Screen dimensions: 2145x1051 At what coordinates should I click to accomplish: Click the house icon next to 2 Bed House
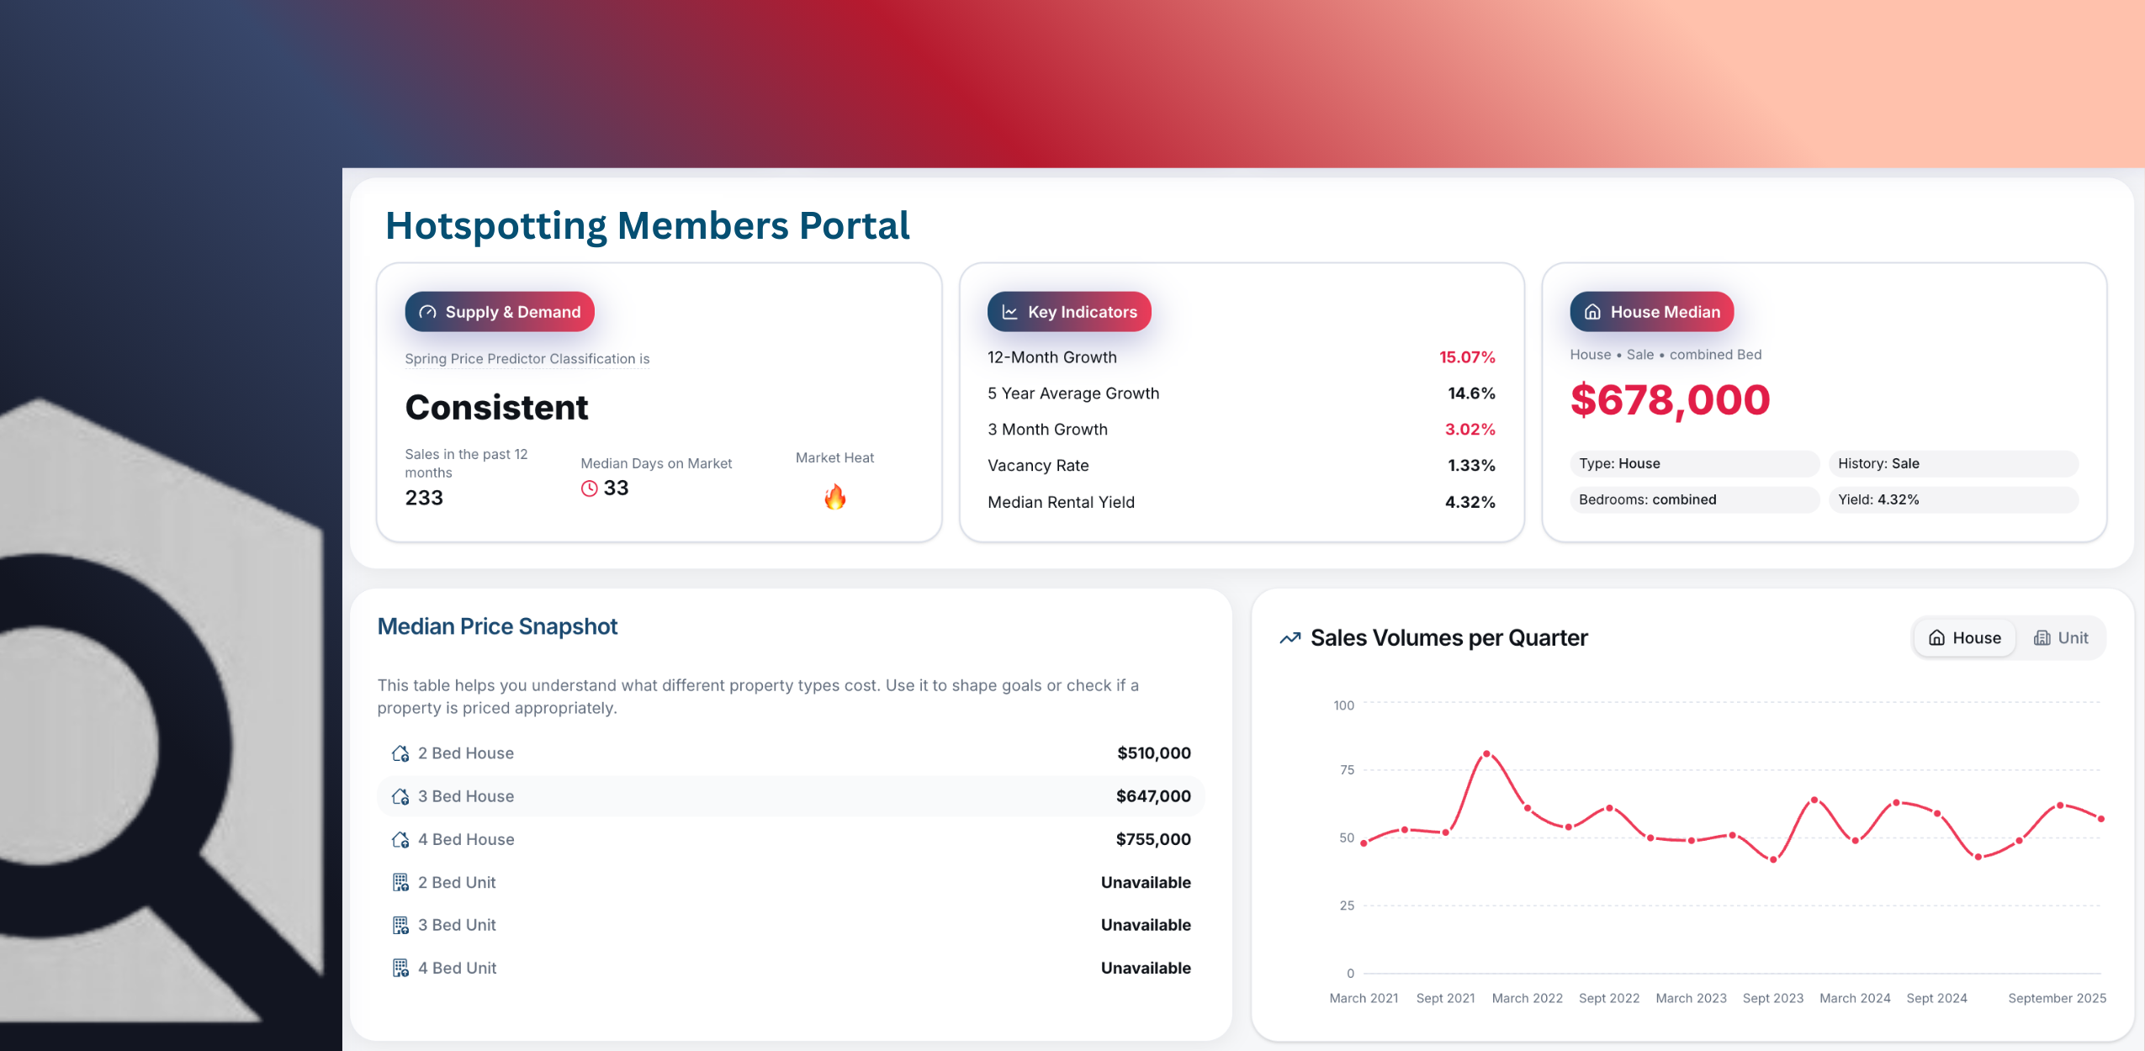(x=400, y=753)
